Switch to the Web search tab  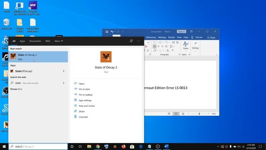coord(48,41)
